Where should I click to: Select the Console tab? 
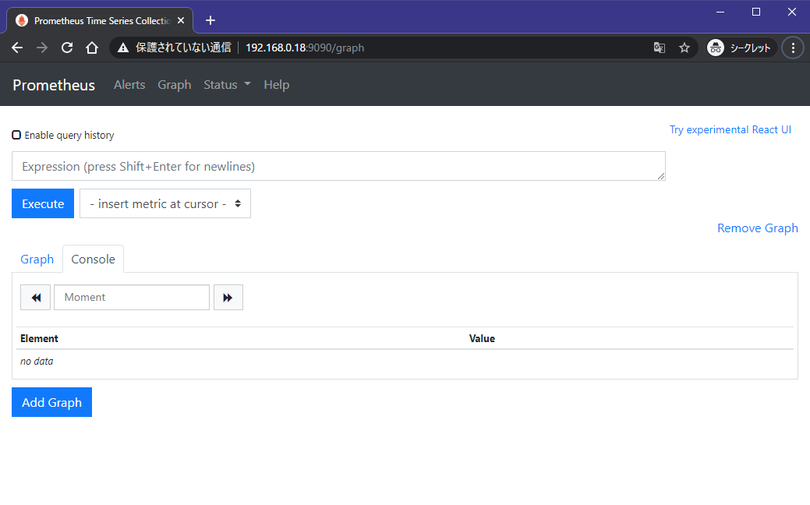(x=93, y=260)
